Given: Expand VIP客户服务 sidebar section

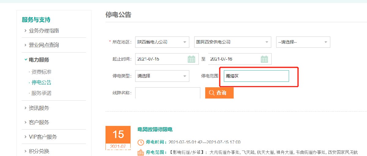Looking at the screenshot, I should (43, 137).
